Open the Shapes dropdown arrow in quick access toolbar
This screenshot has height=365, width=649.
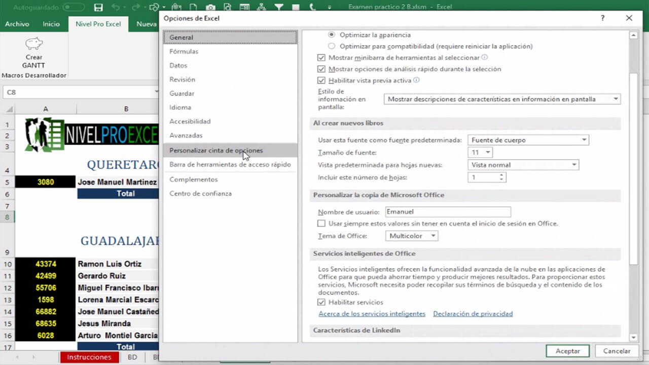[163, 8]
